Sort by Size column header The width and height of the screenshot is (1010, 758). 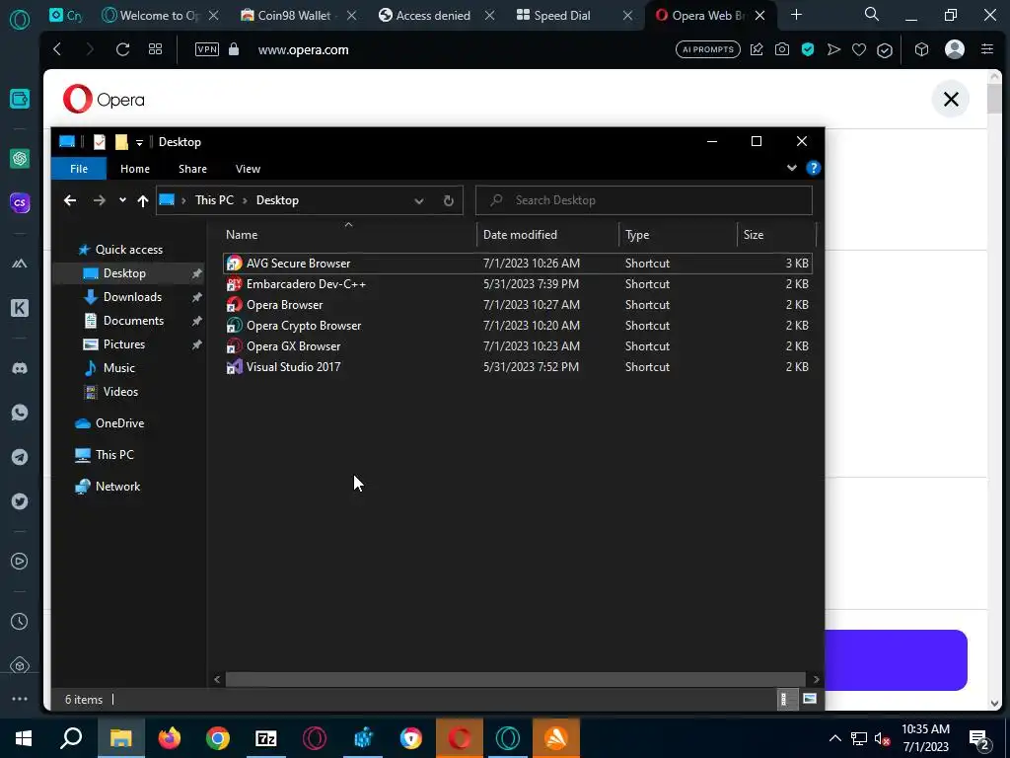(775, 235)
